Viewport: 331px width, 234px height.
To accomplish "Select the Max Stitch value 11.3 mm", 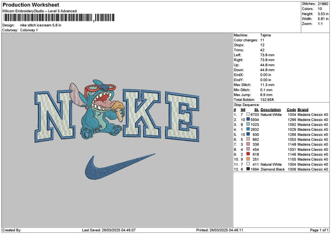I will [x=267, y=85].
